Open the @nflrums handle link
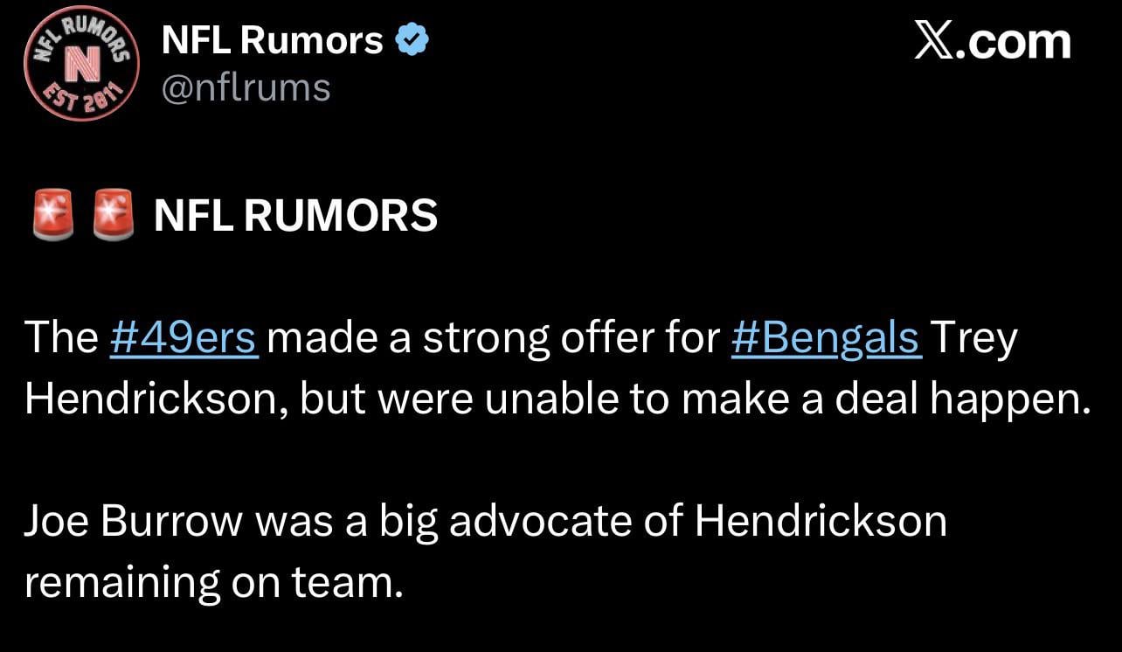 [x=246, y=87]
